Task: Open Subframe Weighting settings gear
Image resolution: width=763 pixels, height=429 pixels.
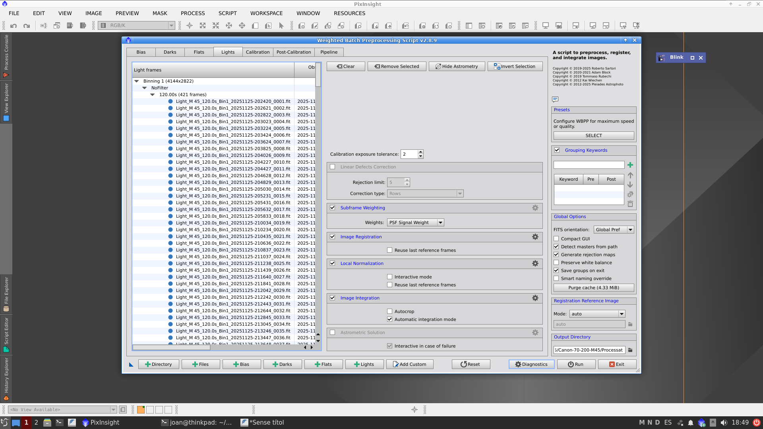Action: [535, 208]
